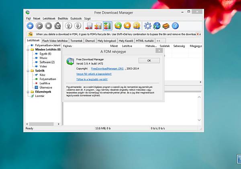This screenshot has width=241, height=169.
Task: Select heavy traffic usage mode icon
Action: click(107, 26)
